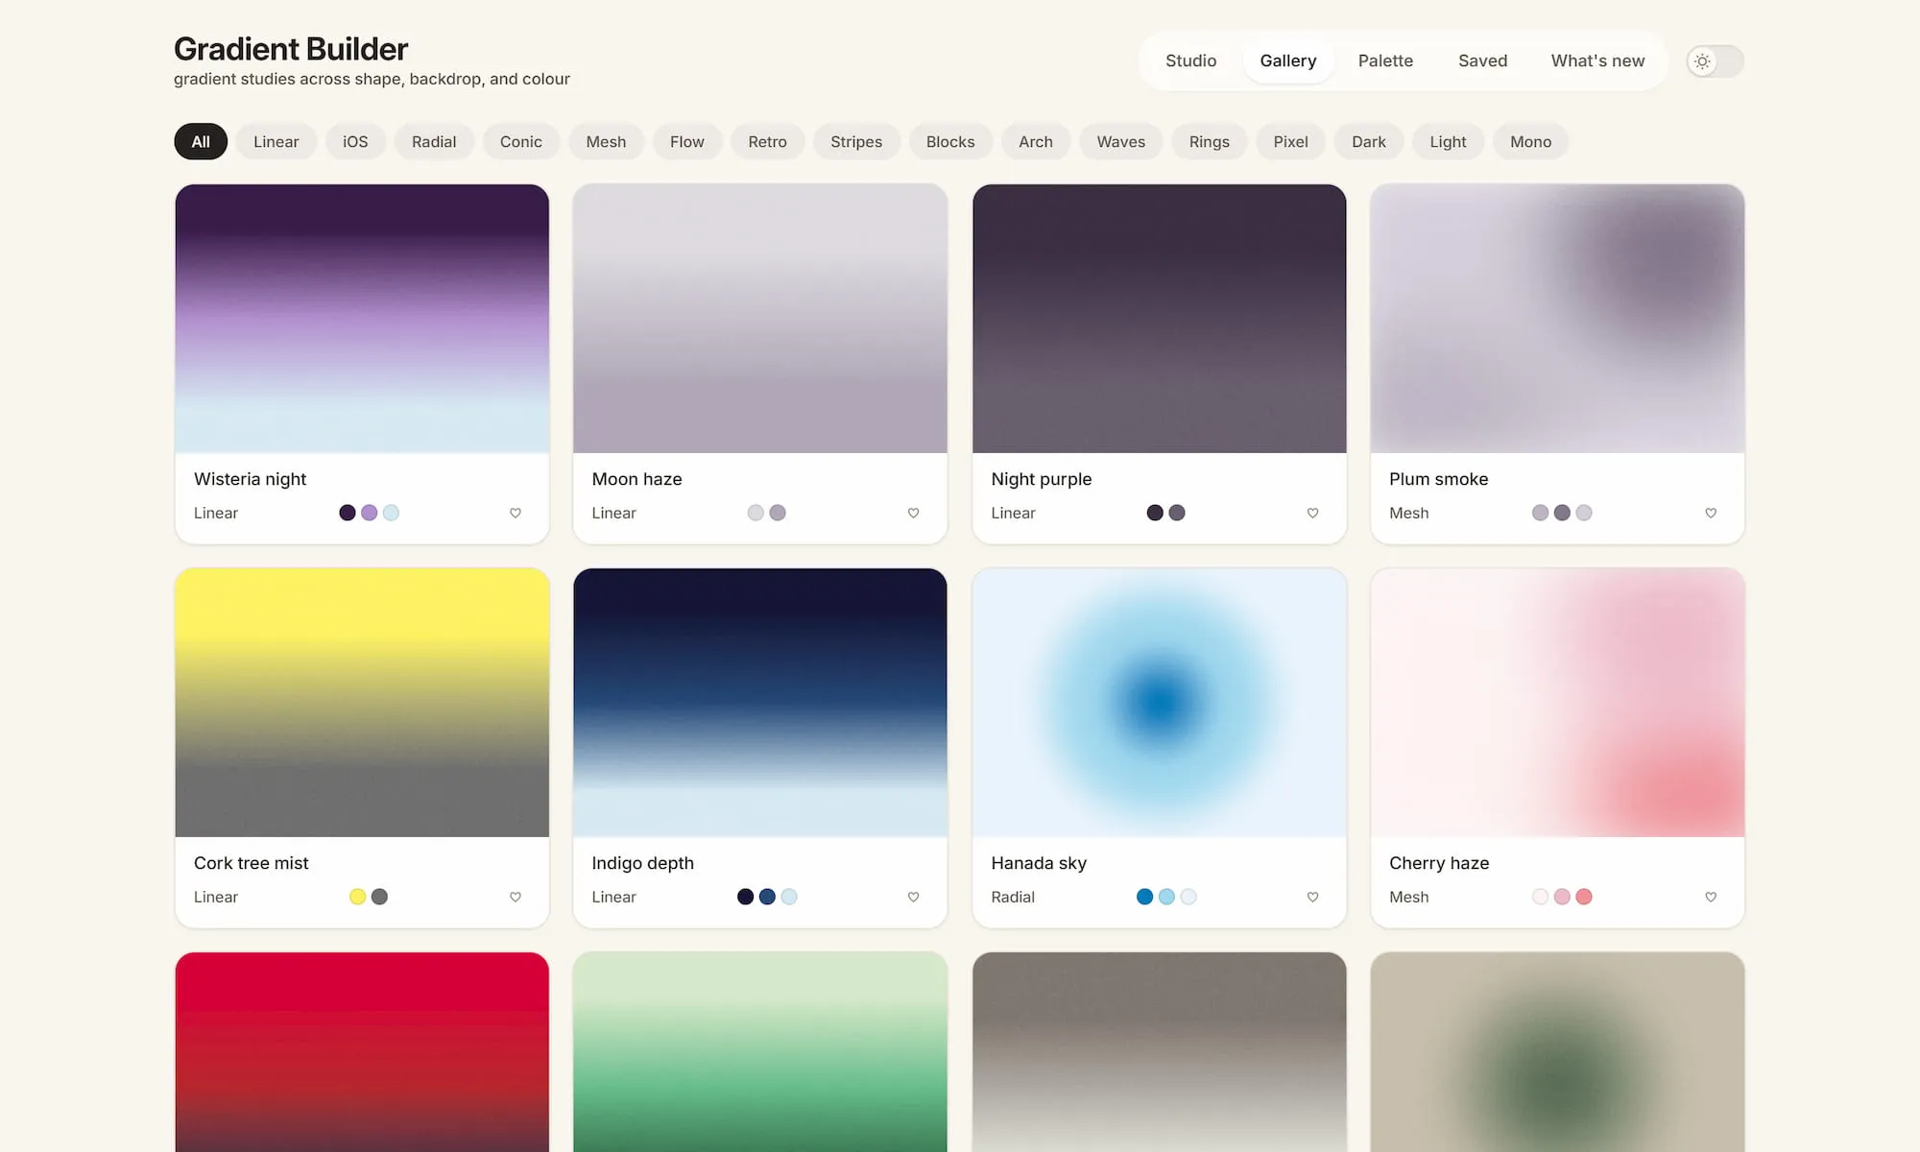Viewport: 1920px width, 1152px height.
Task: Favorite the Cherry haze gradient heart
Action: pyautogui.click(x=1711, y=897)
